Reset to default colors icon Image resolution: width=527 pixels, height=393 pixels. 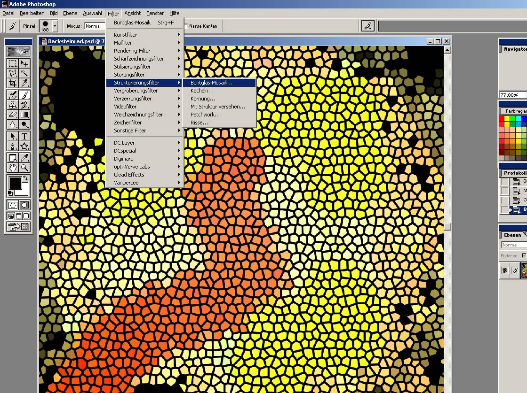(x=10, y=193)
